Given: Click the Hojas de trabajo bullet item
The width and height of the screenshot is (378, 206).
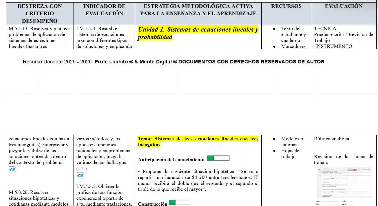Looking at the screenshot, I should tap(290, 154).
